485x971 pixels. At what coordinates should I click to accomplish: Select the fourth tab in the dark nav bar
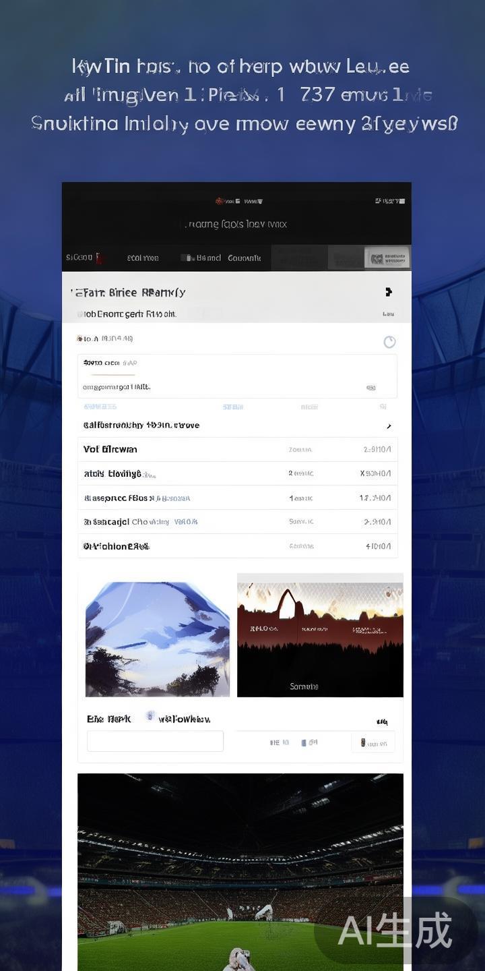click(244, 258)
